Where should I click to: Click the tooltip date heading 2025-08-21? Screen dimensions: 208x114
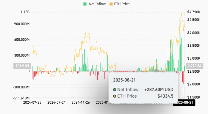[124, 80]
